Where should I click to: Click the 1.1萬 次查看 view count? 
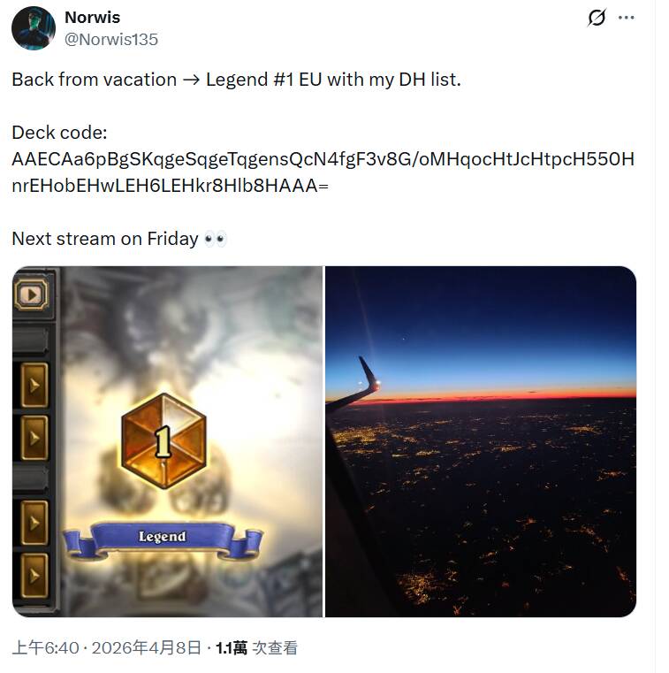click(x=256, y=647)
